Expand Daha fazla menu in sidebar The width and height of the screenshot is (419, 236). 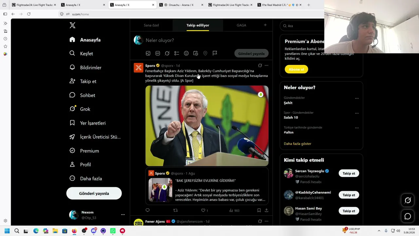pos(86,179)
